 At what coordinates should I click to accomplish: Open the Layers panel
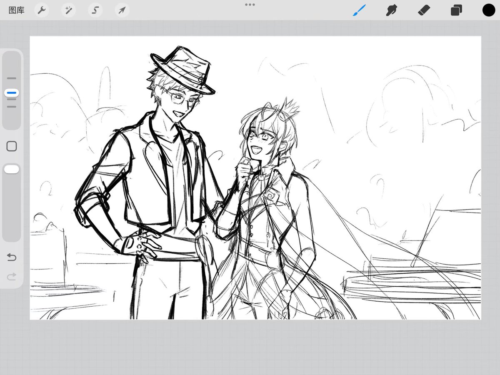[x=456, y=10]
